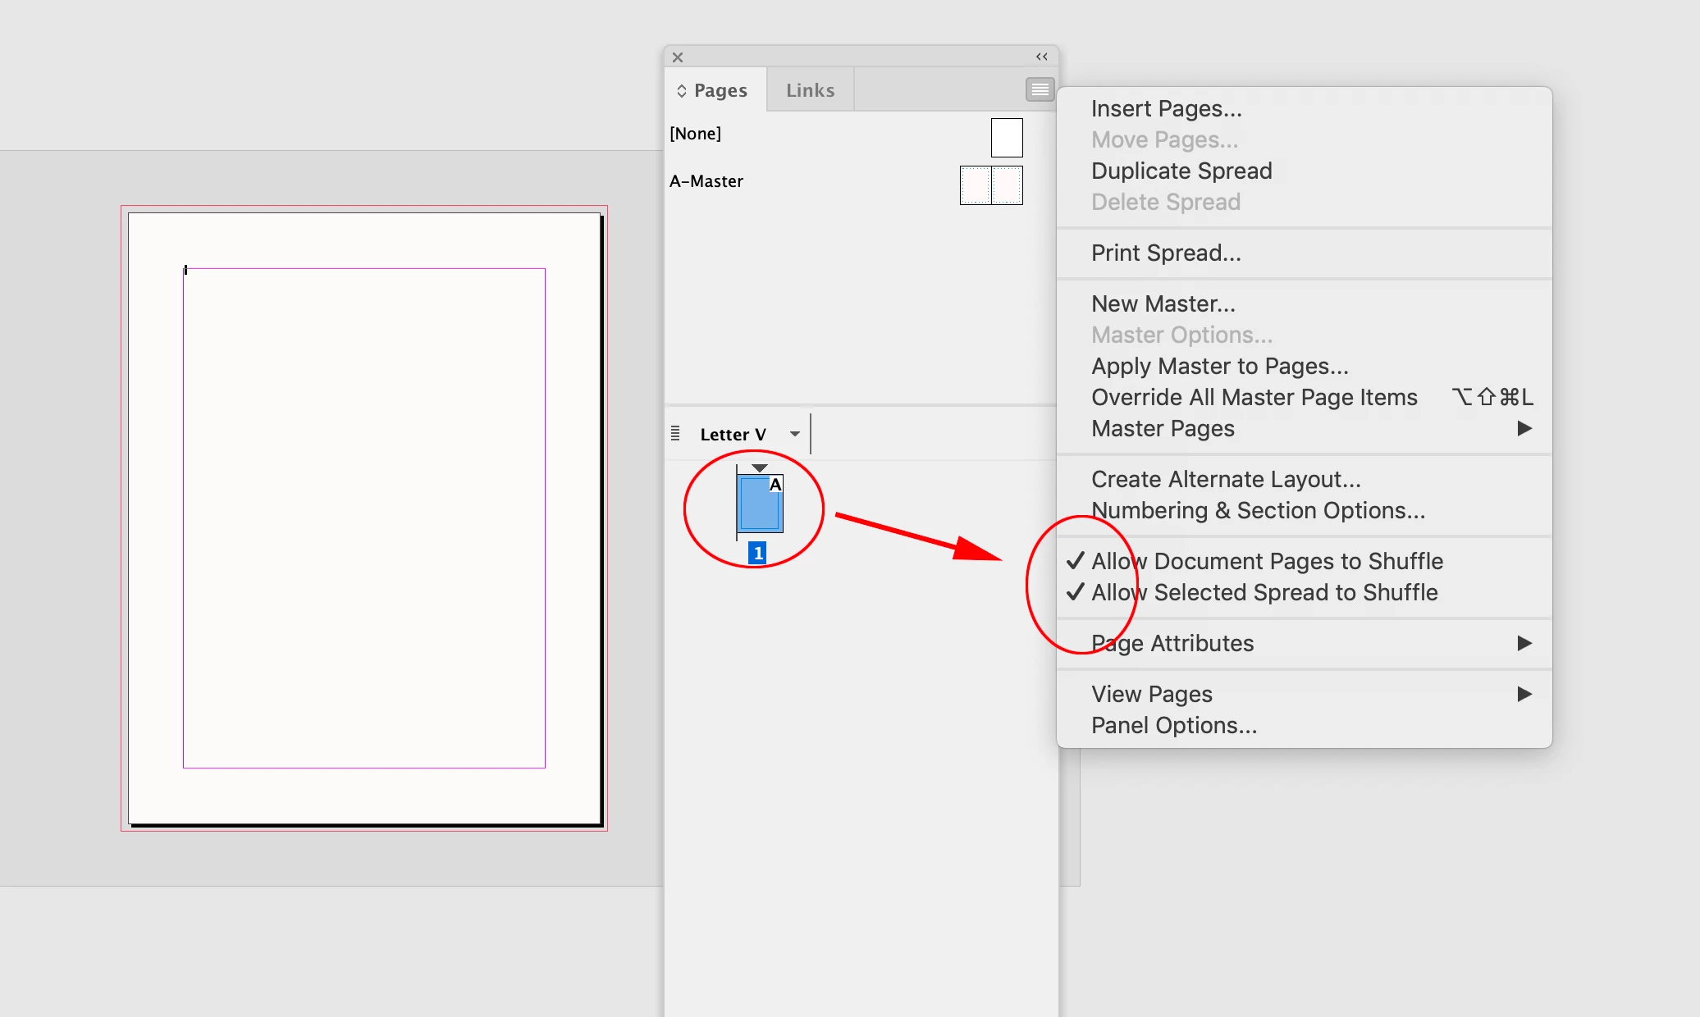Select the A-Master spread thumbnail
The height and width of the screenshot is (1017, 1700).
pos(991,185)
